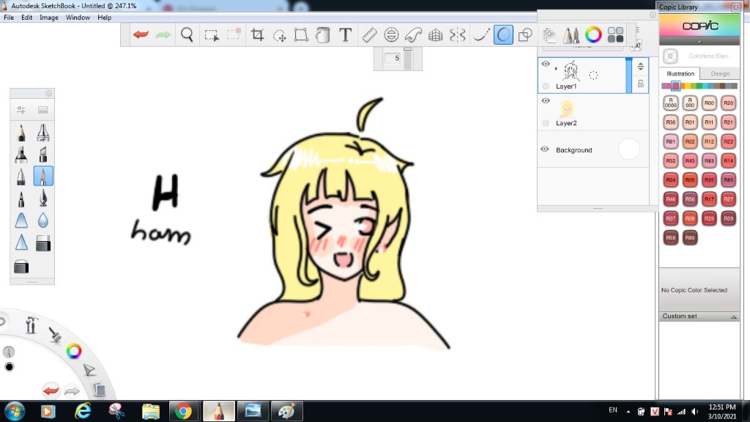This screenshot has width=750, height=422.
Task: Toggle the lock transparency icon on Layer1
Action: 640,84
